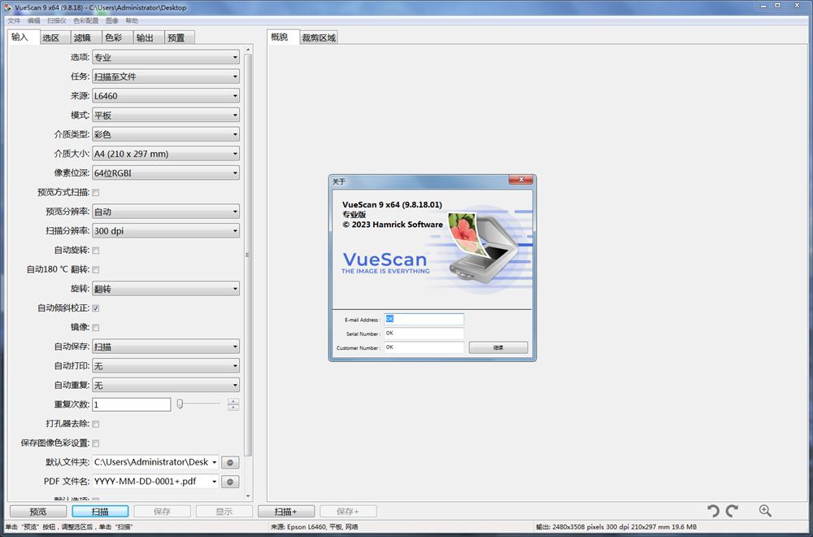Image resolution: width=813 pixels, height=537 pixels.
Task: Open the 色彩配置 menu
Action: 85,21
